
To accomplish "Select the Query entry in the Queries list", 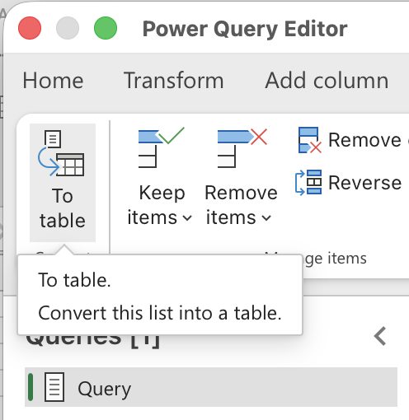I will pos(211,387).
